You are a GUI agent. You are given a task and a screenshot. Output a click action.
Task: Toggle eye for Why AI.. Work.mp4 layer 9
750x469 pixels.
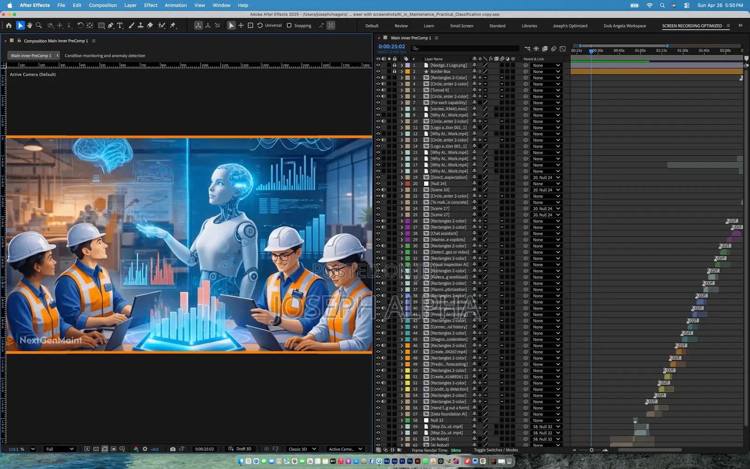pyautogui.click(x=378, y=115)
